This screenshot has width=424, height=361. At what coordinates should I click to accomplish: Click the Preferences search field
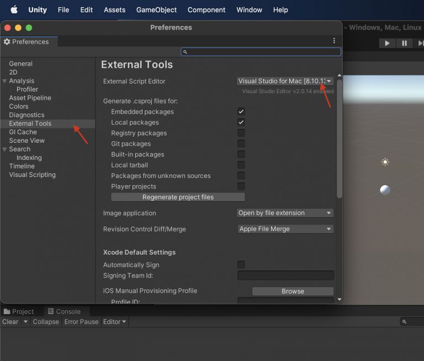(261, 52)
